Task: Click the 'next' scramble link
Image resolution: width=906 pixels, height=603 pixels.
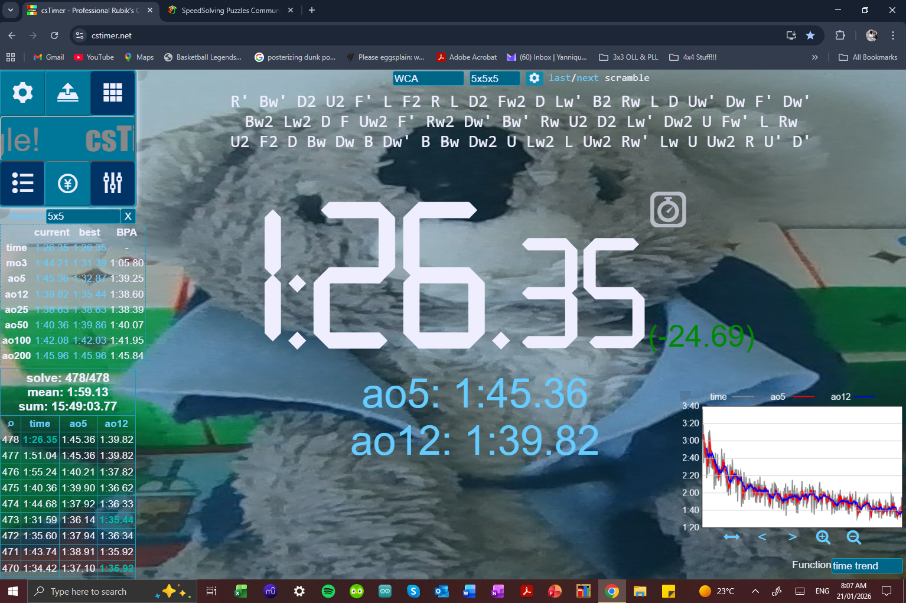Action: click(587, 78)
